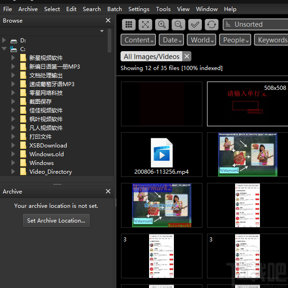
Task: Select the 200806-113256.mp4 video thumbnail
Action: (161, 154)
